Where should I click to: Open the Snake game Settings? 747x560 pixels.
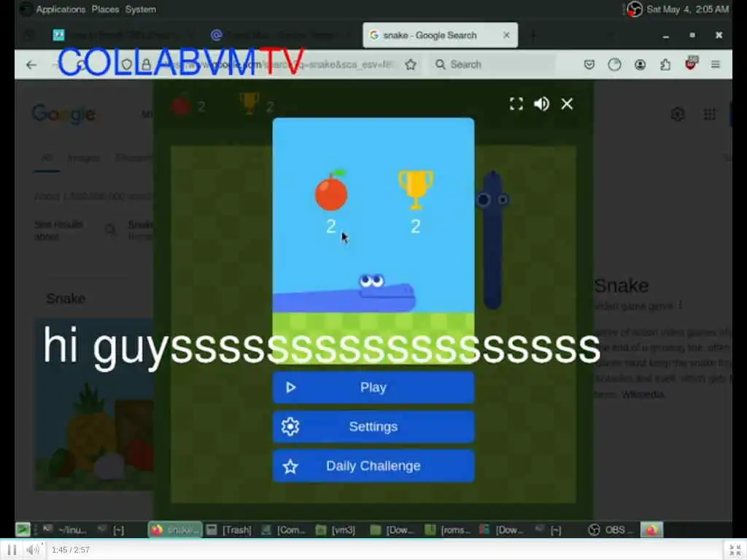[x=373, y=427]
